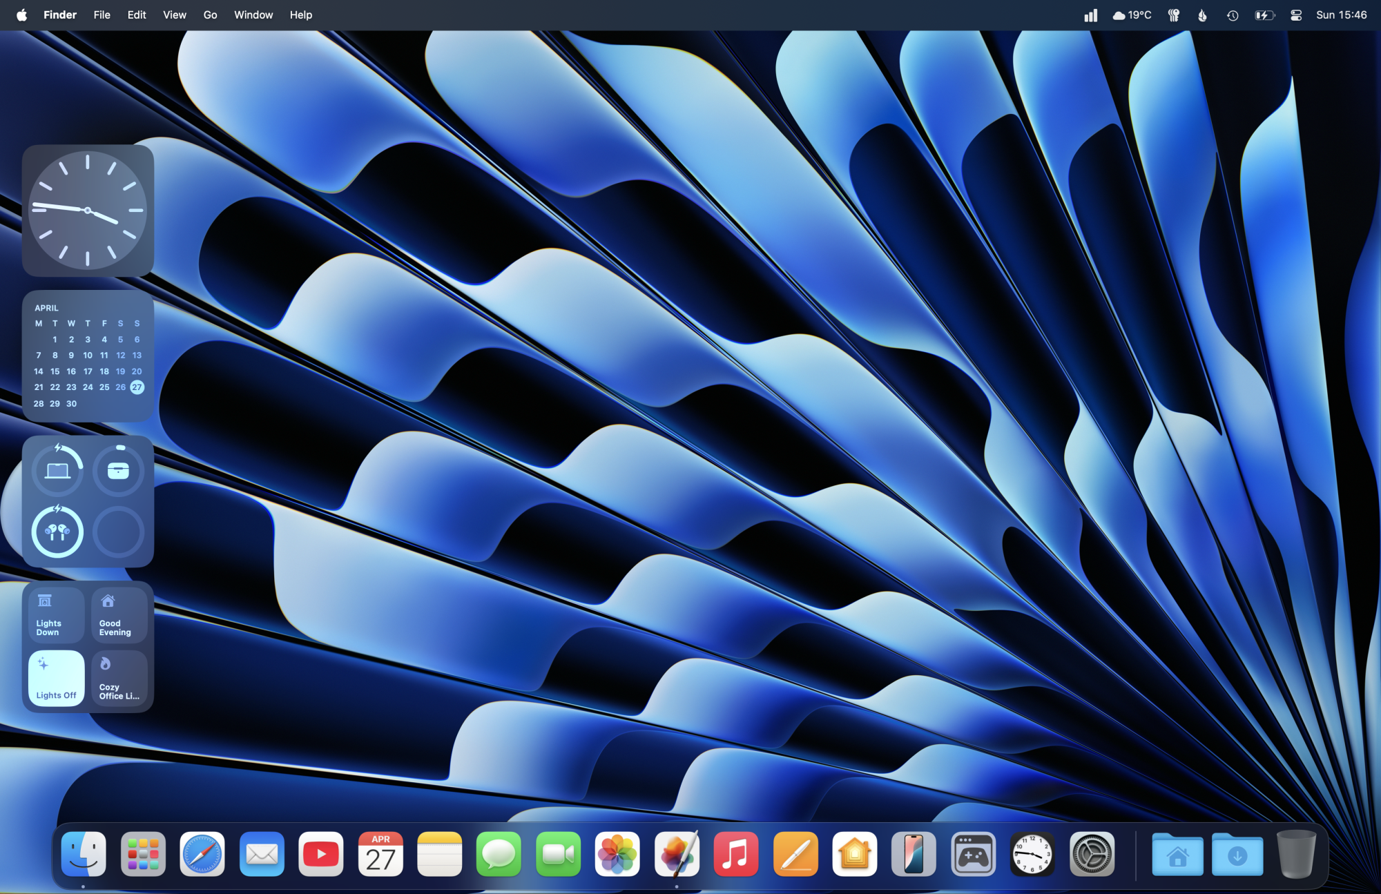The width and height of the screenshot is (1381, 894).
Task: Click the 19°C weather status item
Action: [1132, 15]
